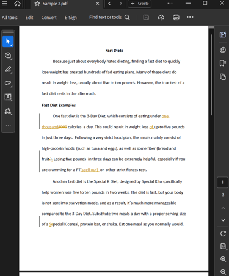Click the underlined word 'one'
Viewport: 229px width, 276px height.
point(165,116)
